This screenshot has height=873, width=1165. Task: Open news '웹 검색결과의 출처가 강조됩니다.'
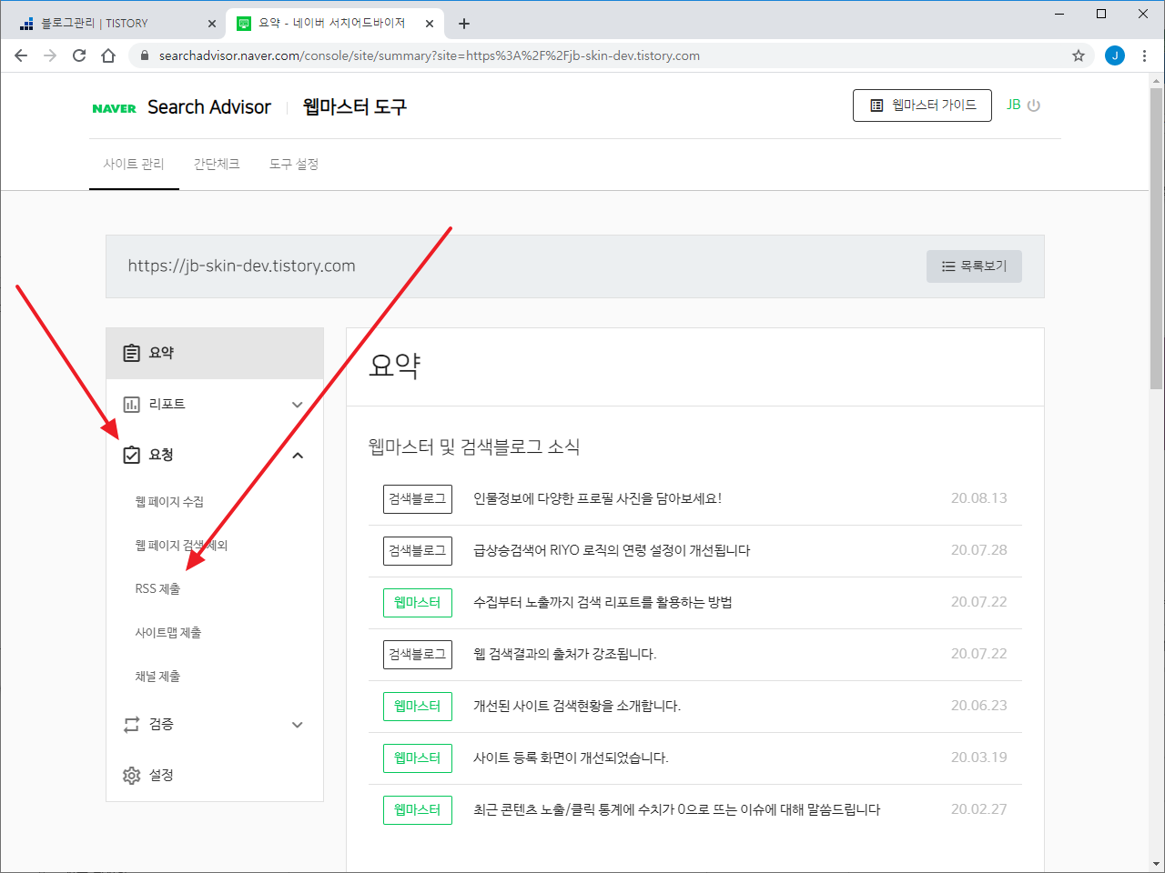pyautogui.click(x=564, y=654)
